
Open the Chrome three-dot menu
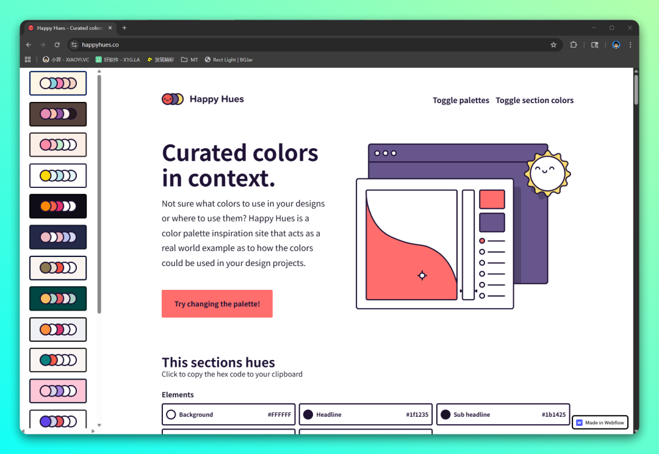click(630, 45)
